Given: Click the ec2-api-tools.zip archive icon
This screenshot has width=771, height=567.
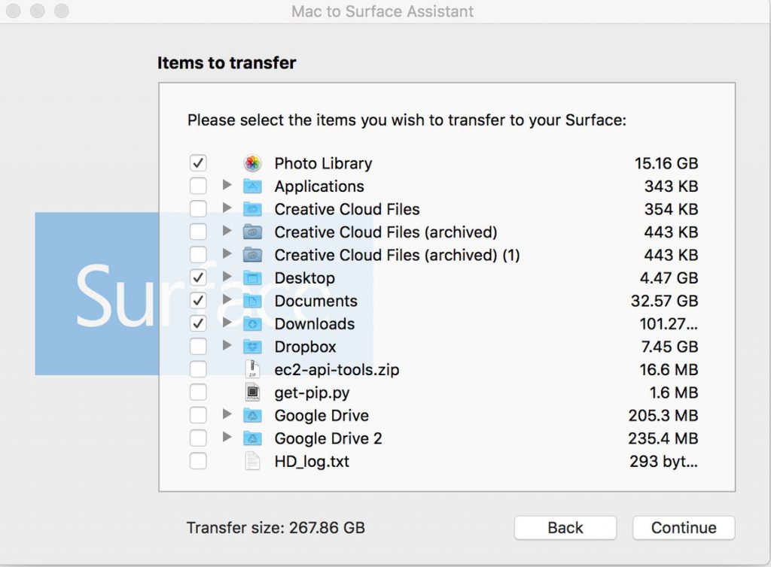Looking at the screenshot, I should (x=252, y=369).
